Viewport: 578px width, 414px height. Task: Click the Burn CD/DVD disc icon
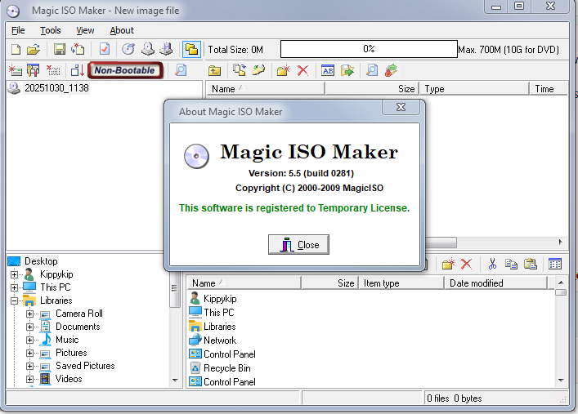coord(128,49)
